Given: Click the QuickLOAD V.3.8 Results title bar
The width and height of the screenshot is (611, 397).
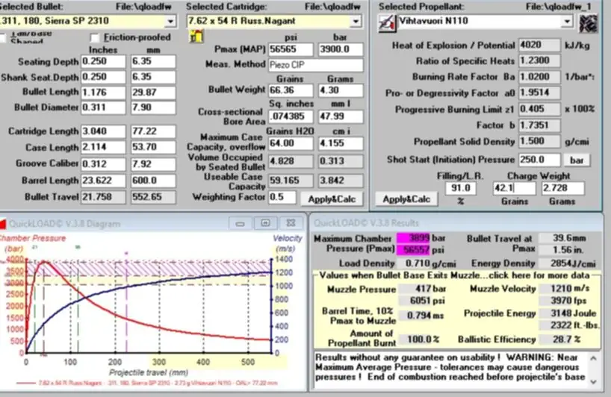Looking at the screenshot, I should pyautogui.click(x=456, y=223).
